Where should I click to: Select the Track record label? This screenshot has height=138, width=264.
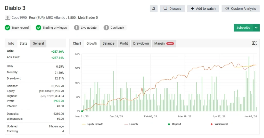[20, 28]
